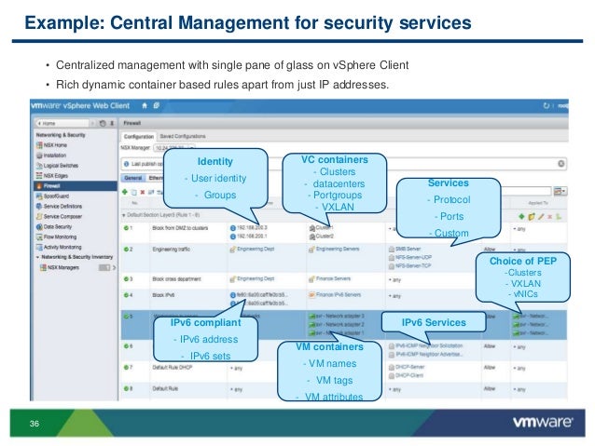Open the navigation history clock icon

click(102, 124)
